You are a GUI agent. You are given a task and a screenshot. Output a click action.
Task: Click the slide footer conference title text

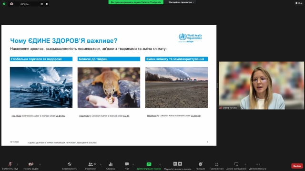[x=62, y=142]
